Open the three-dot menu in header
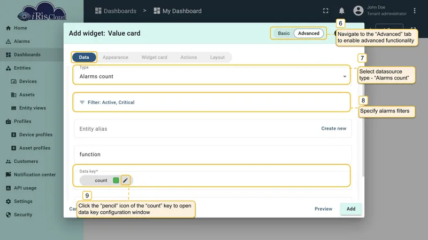Screen dimensions: 428x240 pos(414,11)
